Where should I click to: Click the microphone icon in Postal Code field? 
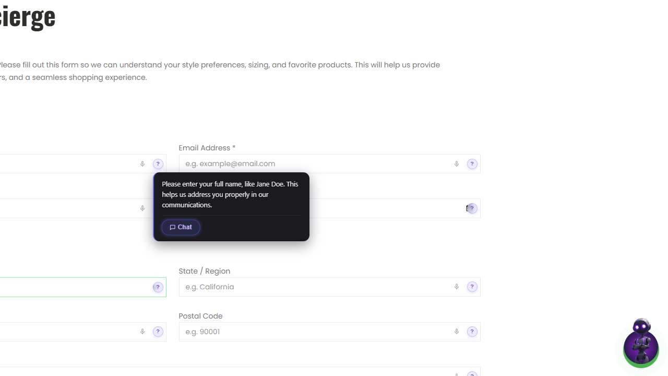click(x=457, y=332)
